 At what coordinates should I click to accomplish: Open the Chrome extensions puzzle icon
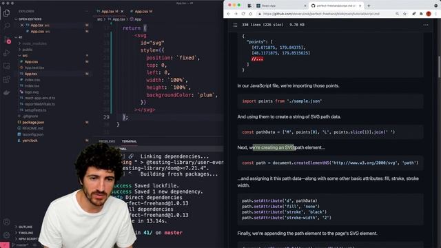(x=421, y=14)
